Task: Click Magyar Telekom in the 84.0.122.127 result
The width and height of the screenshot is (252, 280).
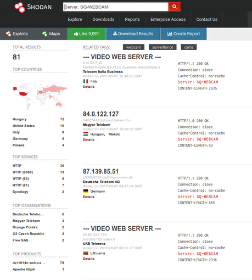Action: tap(97, 125)
